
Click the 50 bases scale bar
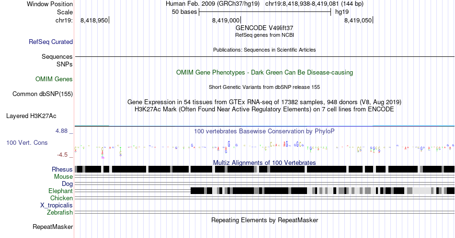[x=265, y=12]
